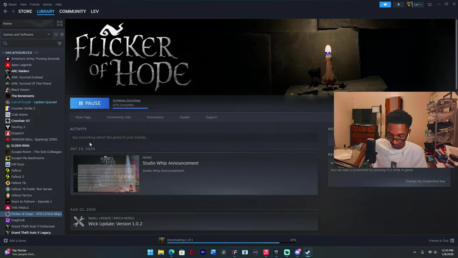Click the Windows Start button
Viewport: 458px width, 258px height.
150,252
